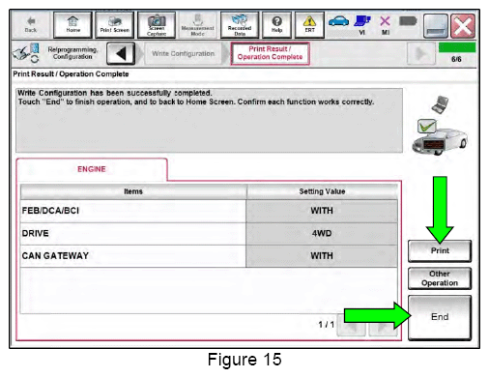The height and width of the screenshot is (378, 489).
Task: Click the battery status icon
Action: click(x=408, y=21)
